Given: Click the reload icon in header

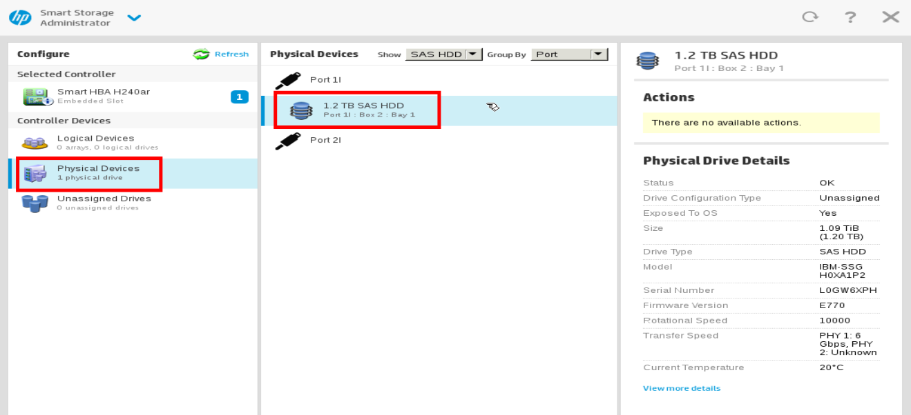Looking at the screenshot, I should click(x=810, y=17).
